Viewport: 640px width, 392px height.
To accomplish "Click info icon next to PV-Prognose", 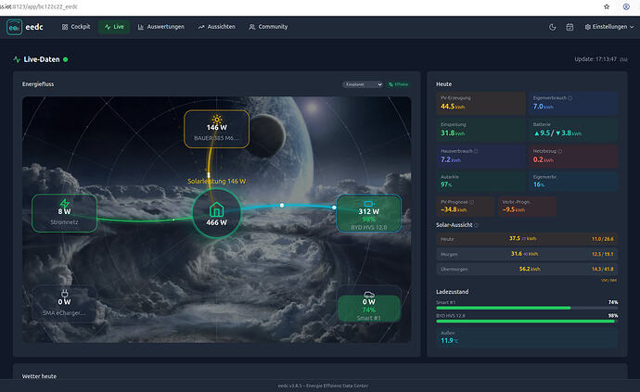I will 472,202.
